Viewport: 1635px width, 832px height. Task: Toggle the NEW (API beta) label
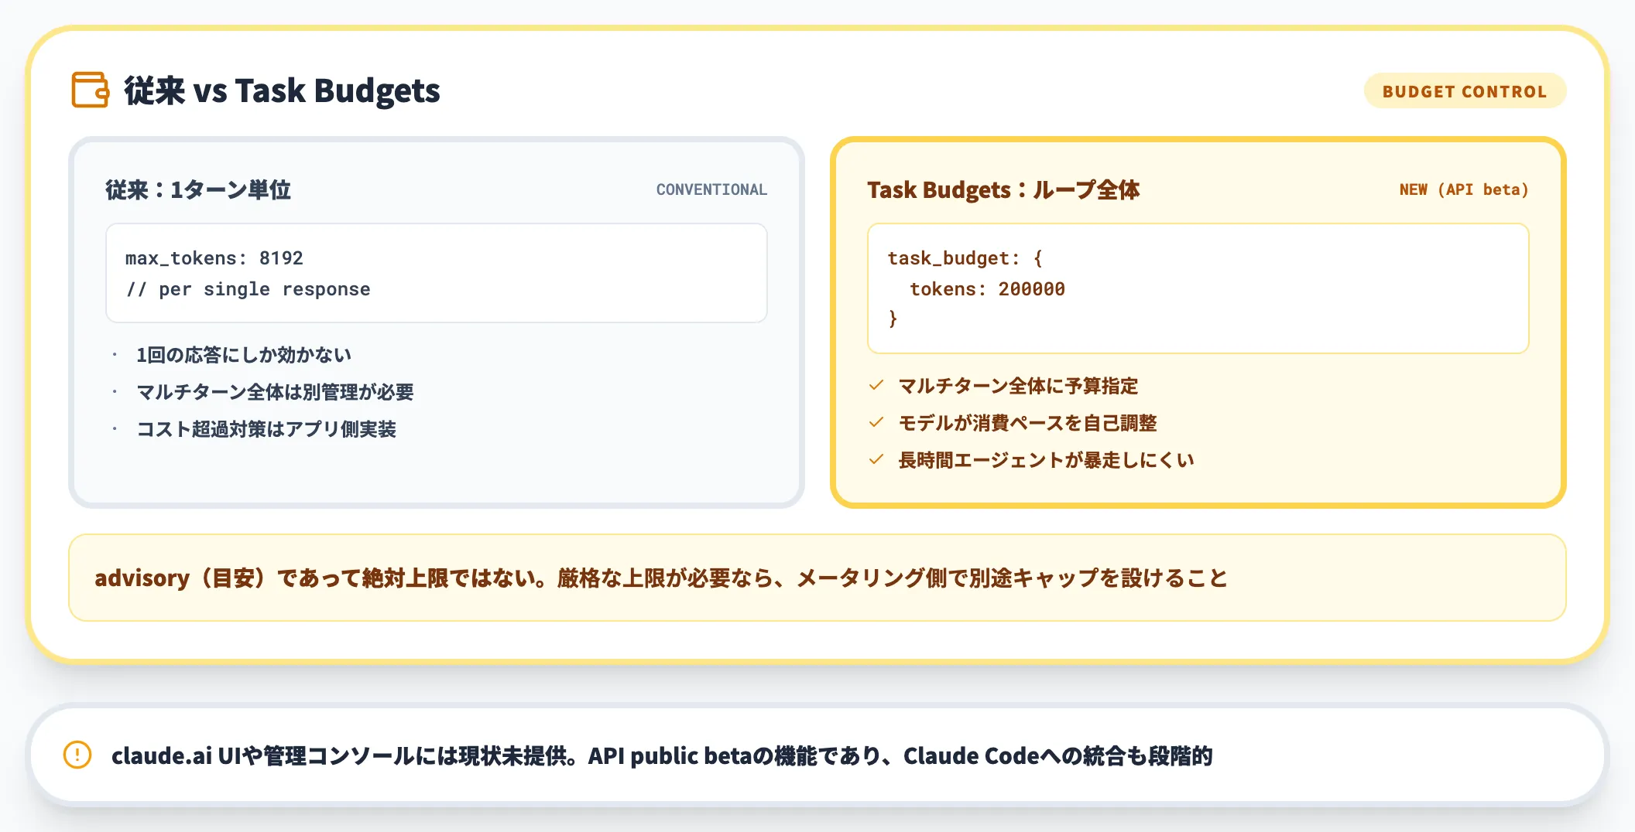click(1463, 189)
